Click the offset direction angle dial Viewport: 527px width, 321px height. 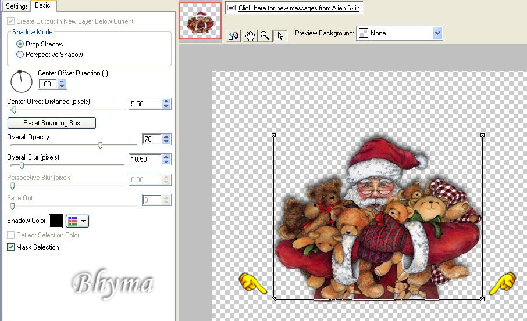21,81
